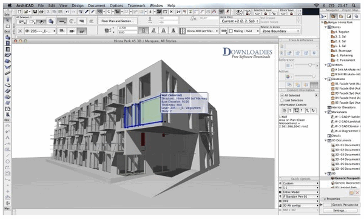Select the Arrow tool in toolbox
Viewport: 364px width, 219px height.
7,20
